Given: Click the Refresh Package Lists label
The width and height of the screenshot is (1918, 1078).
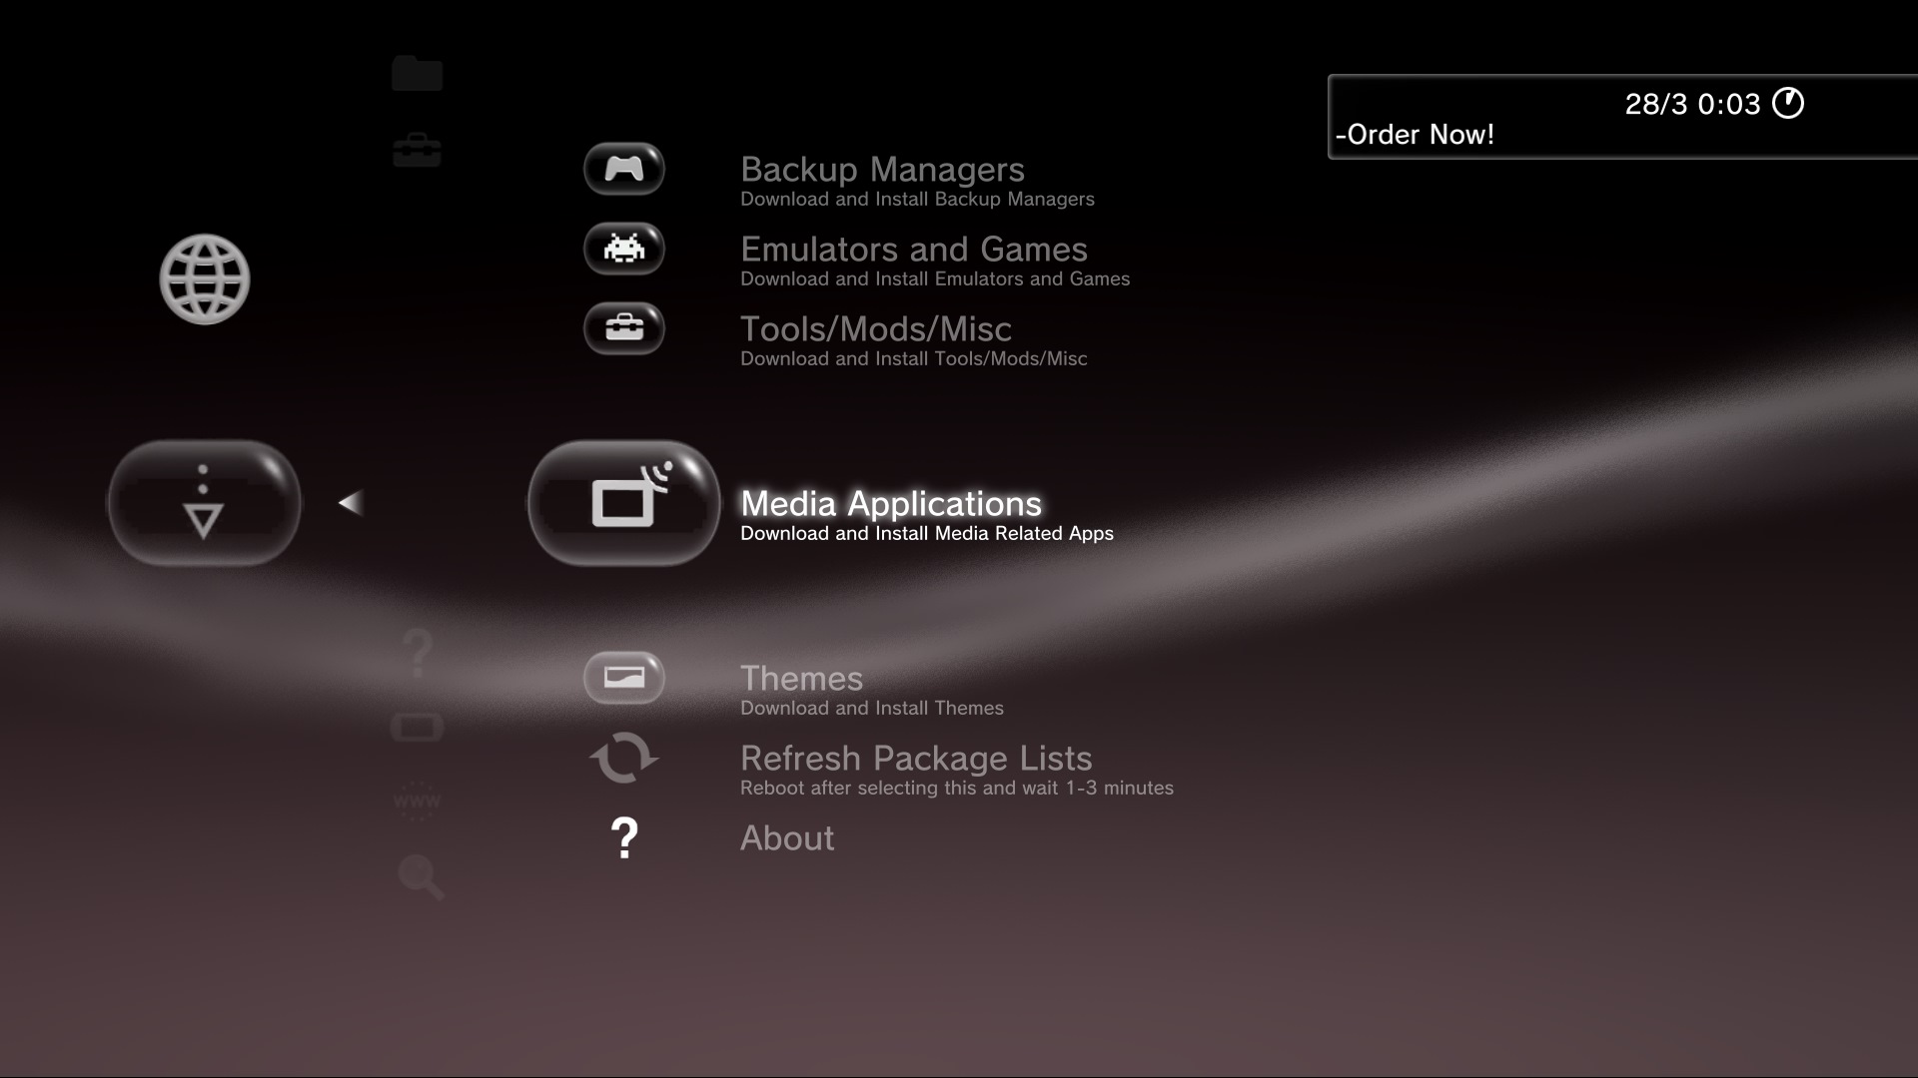Looking at the screenshot, I should point(915,758).
